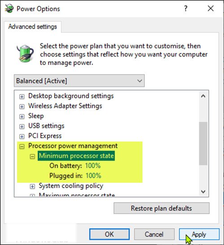Click the Power Options title bar icon

pos(9,9)
